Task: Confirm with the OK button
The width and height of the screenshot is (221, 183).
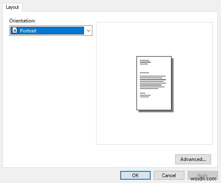Action: 135,175
